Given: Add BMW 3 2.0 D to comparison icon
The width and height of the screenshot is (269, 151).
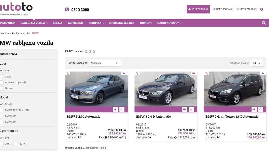Looking at the screenshot, I should pyautogui.click(x=184, y=109).
